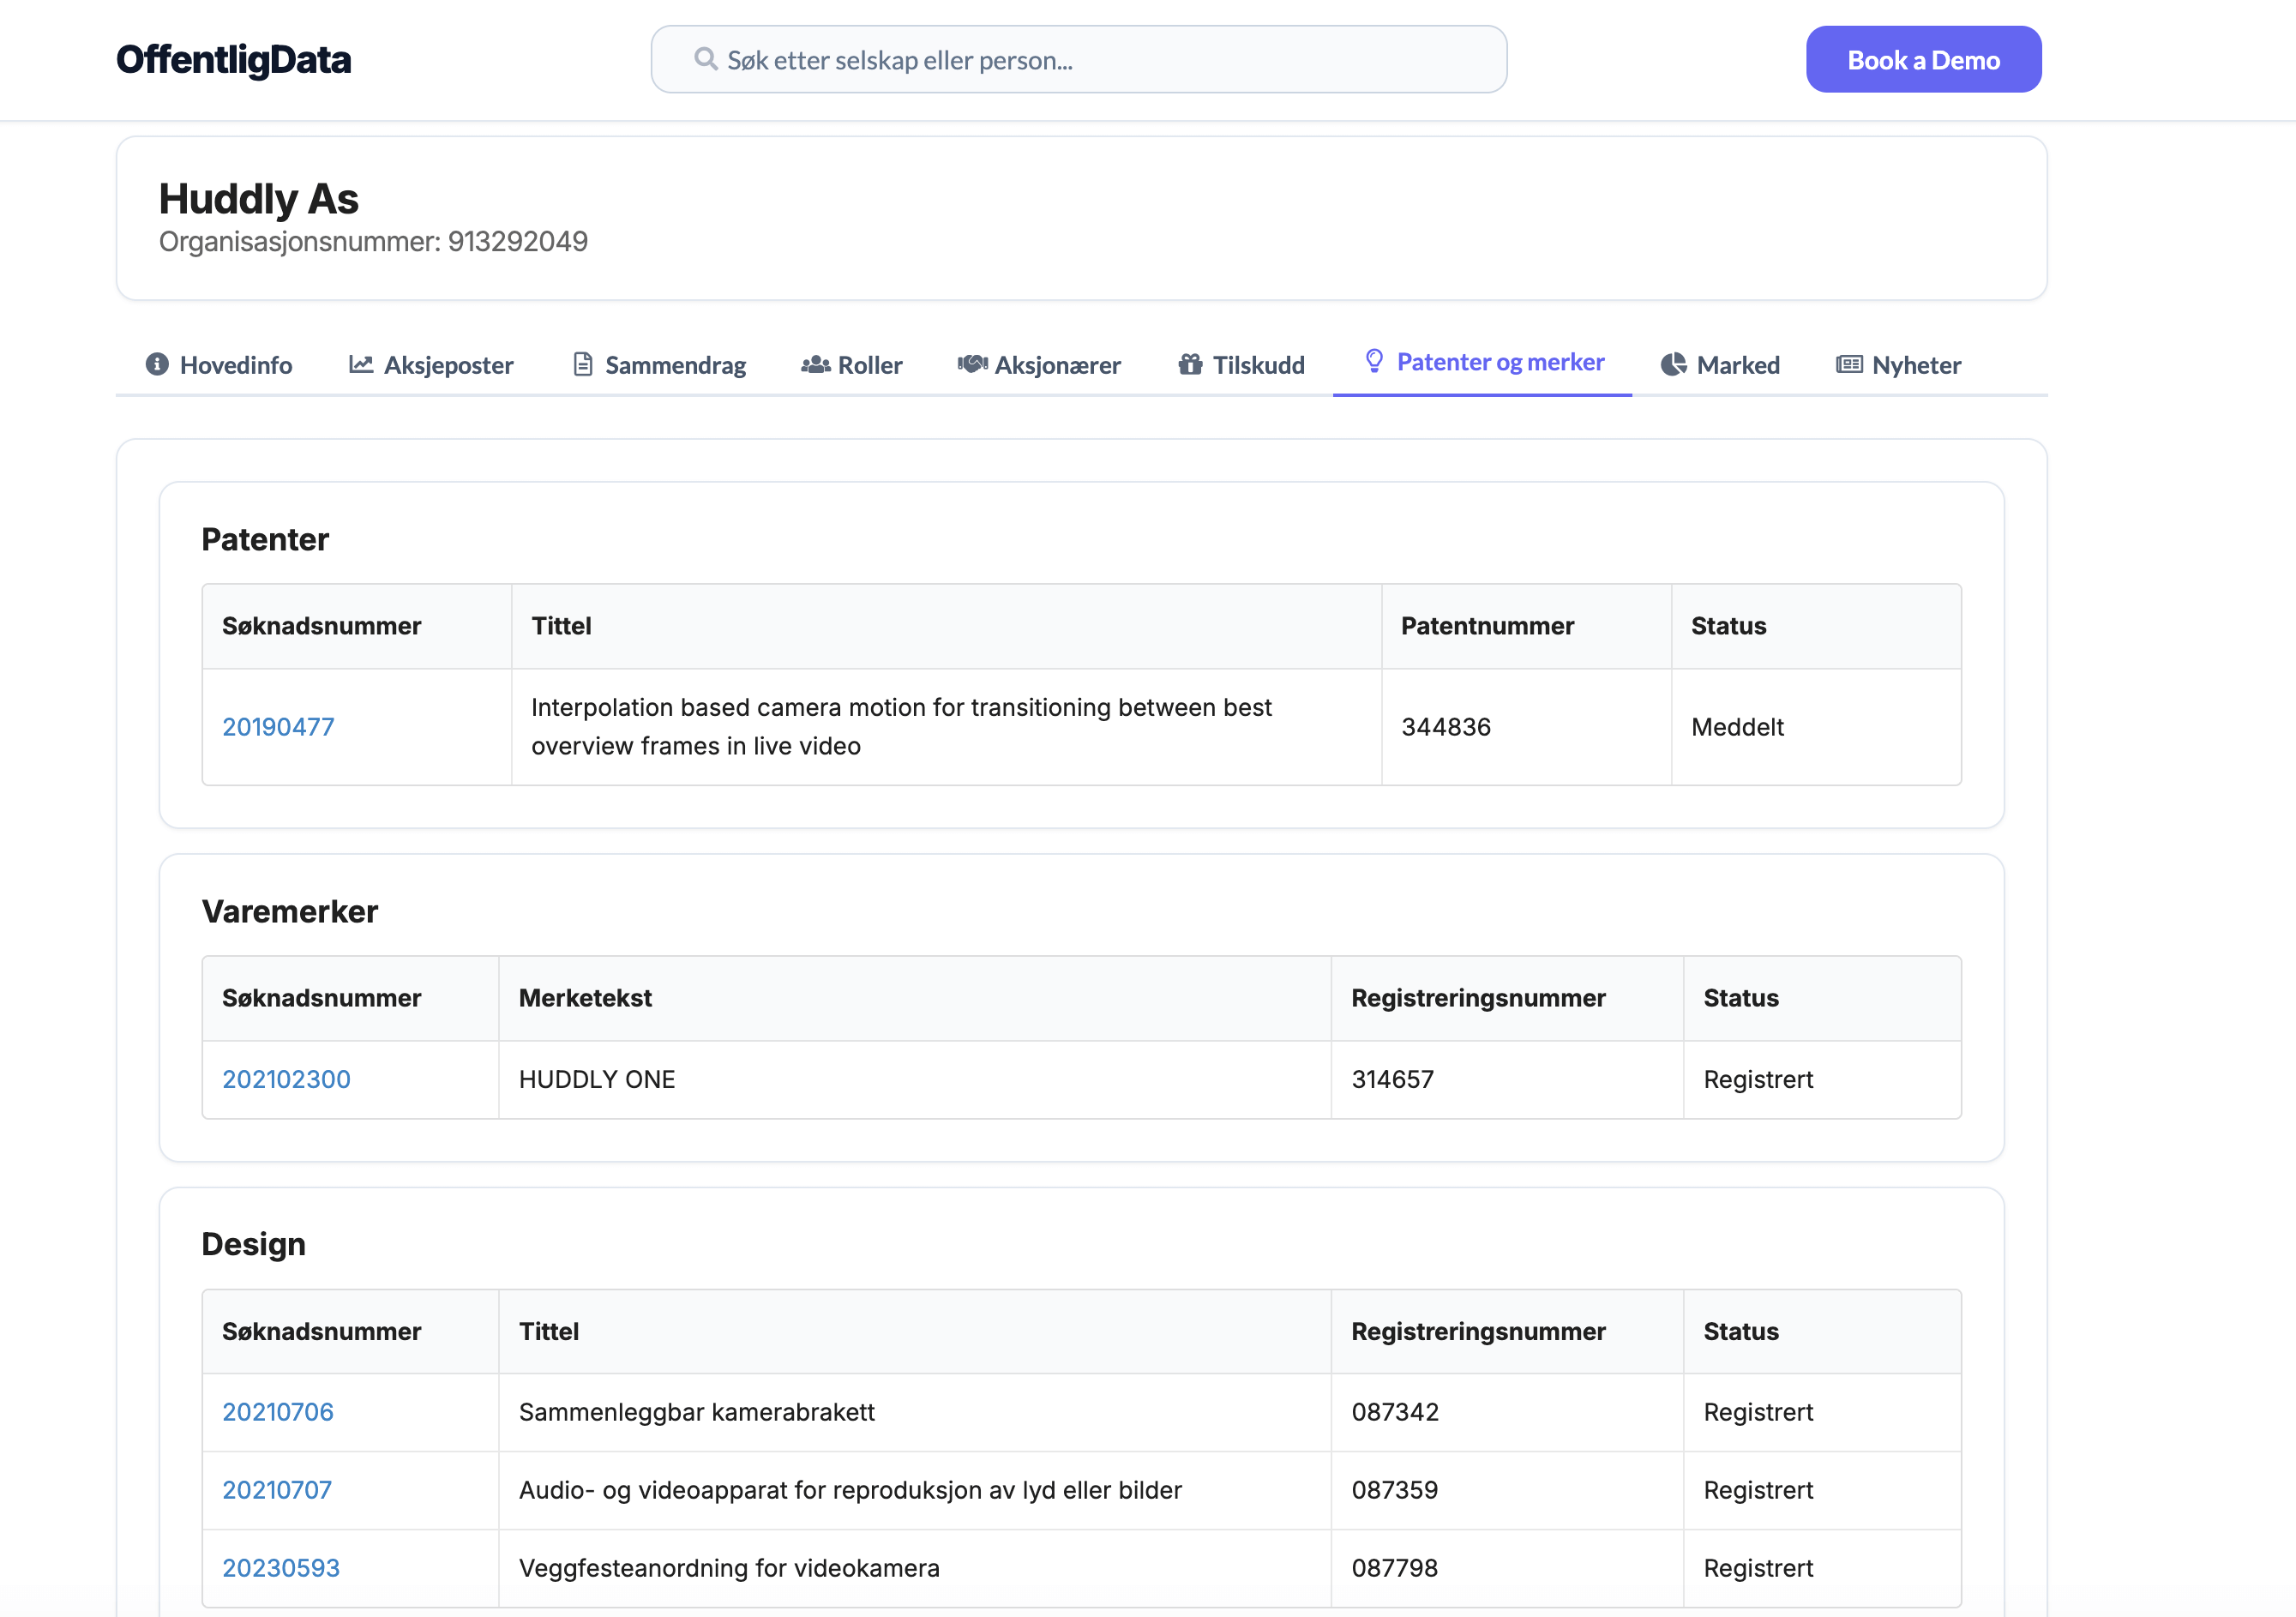This screenshot has height=1617, width=2296.
Task: Click the Patenter og merker lightbulb icon
Action: coord(1374,360)
